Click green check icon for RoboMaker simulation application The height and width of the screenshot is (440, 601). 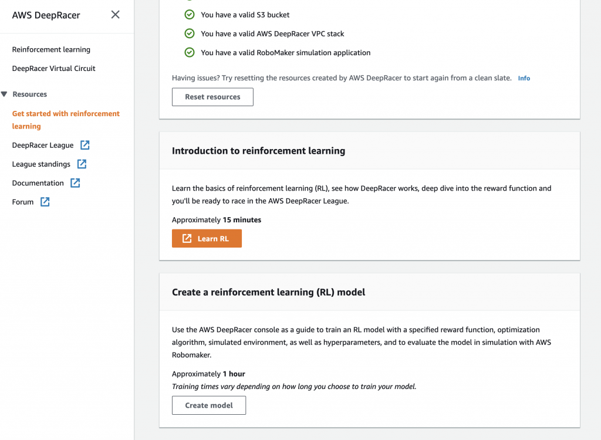coord(190,52)
